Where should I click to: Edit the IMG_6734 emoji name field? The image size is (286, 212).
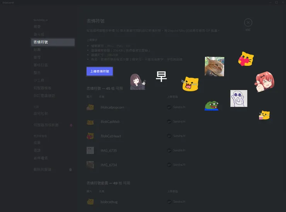pos(109,165)
